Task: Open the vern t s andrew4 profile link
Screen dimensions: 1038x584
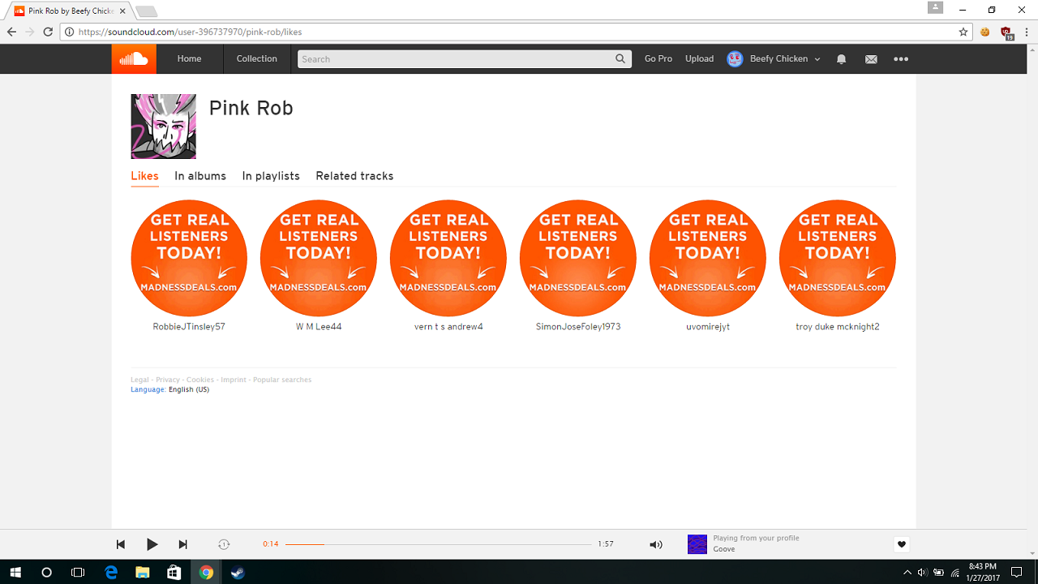Action: 448,327
